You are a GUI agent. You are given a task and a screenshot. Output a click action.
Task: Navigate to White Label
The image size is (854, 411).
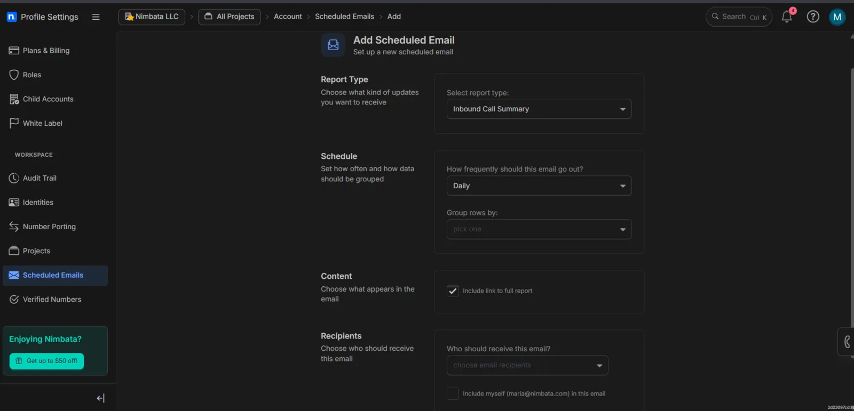[55, 123]
